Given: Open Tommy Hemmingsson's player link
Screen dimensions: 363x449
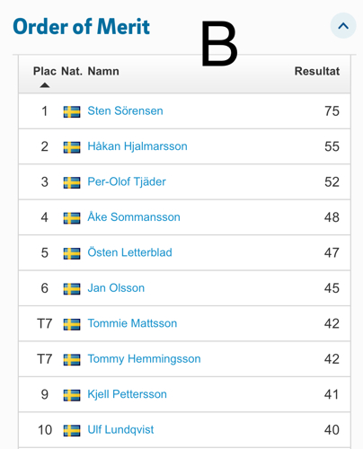Looking at the screenshot, I should tap(144, 359).
